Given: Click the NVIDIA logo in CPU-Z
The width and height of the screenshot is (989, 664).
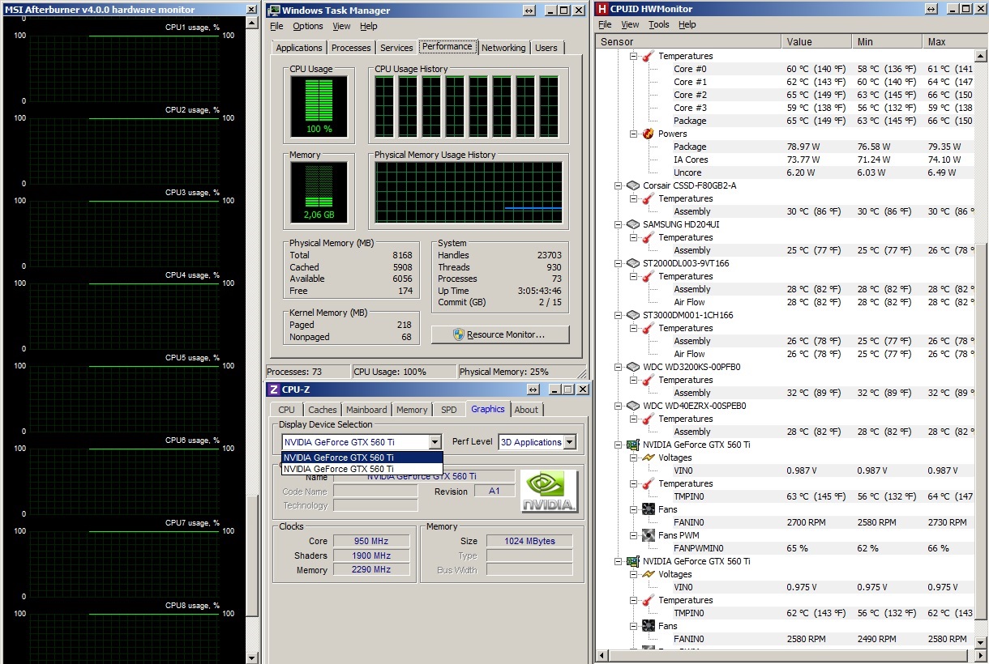Looking at the screenshot, I should (x=550, y=491).
